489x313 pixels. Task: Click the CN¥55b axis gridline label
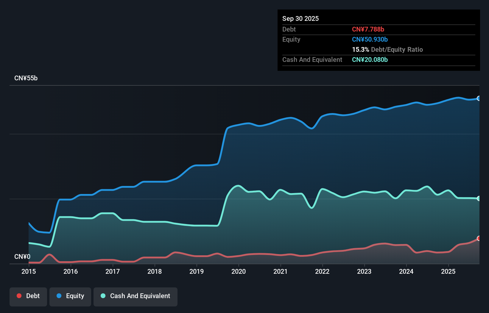tap(26, 78)
